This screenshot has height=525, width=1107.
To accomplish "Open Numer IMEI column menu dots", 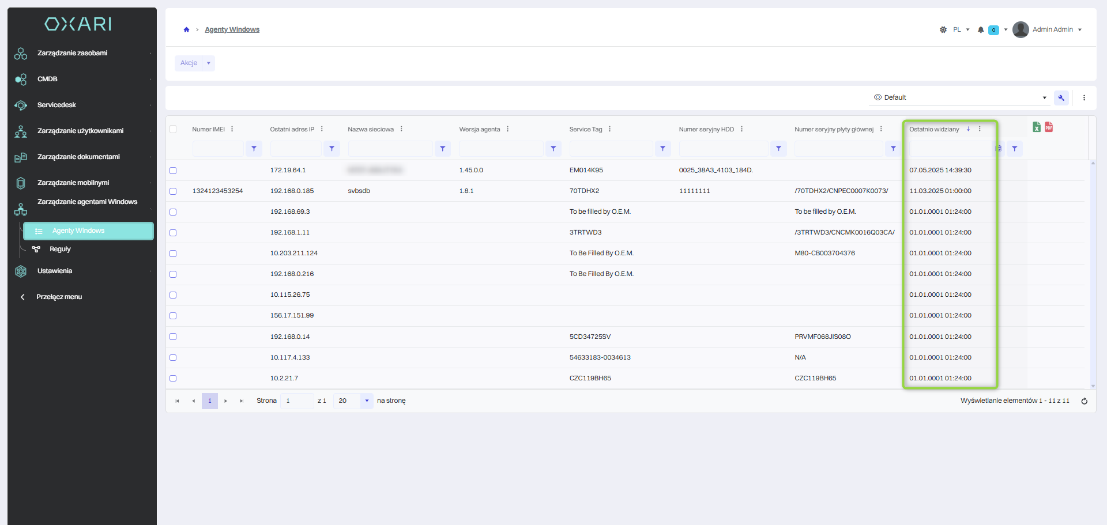I will [x=232, y=129].
